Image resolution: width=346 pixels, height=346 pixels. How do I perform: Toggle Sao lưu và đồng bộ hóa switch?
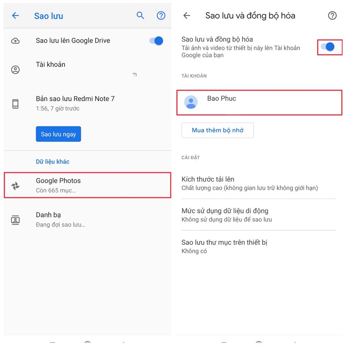click(328, 47)
